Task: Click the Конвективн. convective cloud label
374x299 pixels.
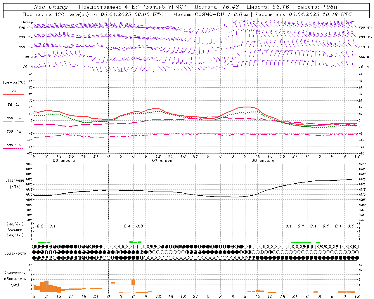Action: 15,273
